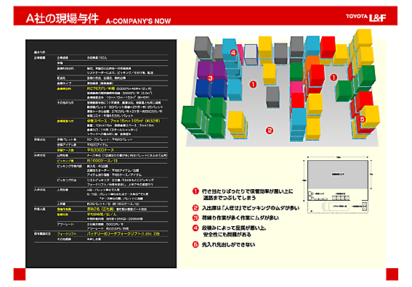Click the red square in bottom-left corner

pyautogui.click(x=20, y=274)
